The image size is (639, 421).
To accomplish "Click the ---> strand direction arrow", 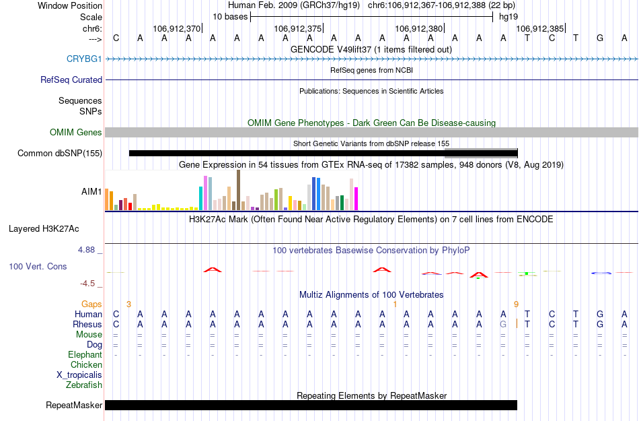I will (95, 39).
